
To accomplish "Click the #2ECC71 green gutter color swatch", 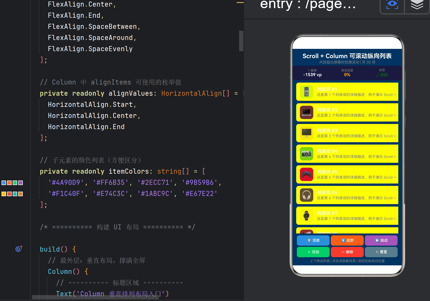I will [15, 183].
